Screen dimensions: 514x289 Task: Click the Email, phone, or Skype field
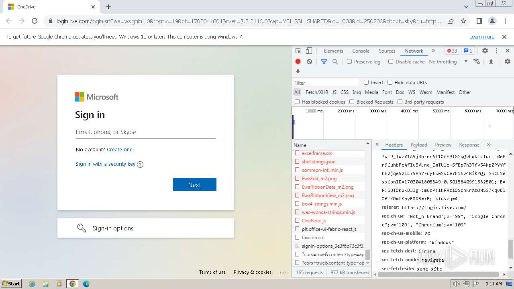point(146,132)
